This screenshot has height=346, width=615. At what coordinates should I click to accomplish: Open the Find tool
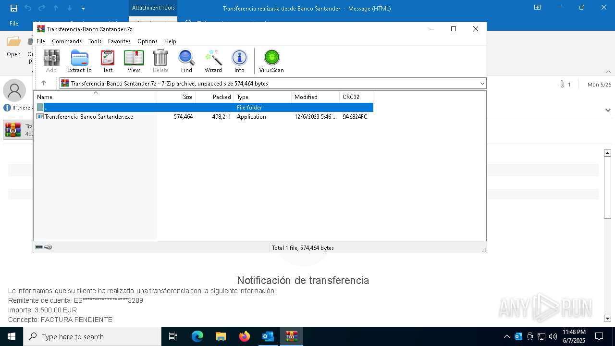pos(186,61)
